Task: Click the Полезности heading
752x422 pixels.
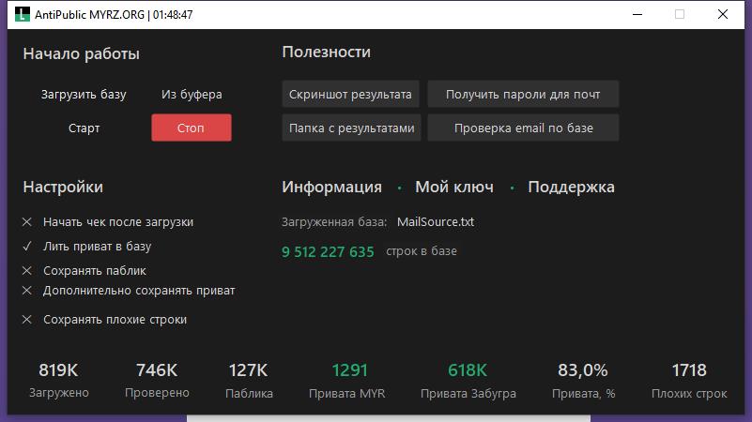Action: pos(326,52)
